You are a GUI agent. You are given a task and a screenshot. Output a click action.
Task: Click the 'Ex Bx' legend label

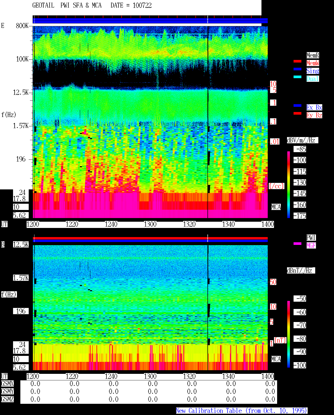(314, 107)
